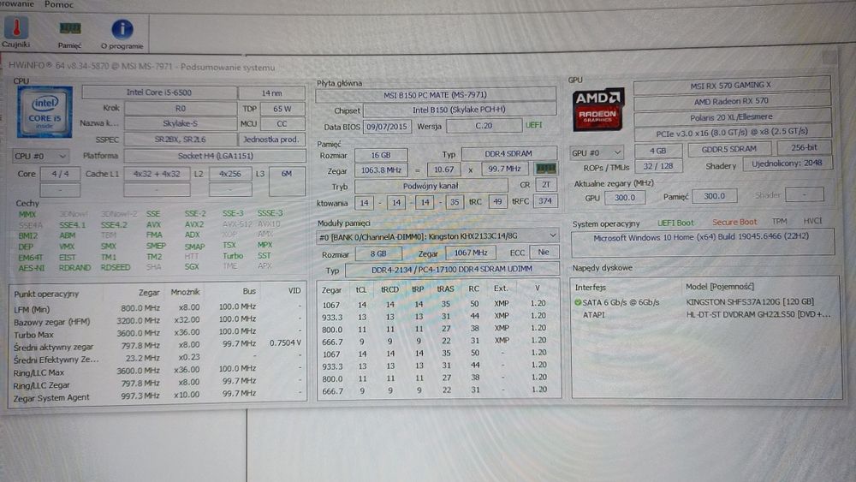Click the tRFC 374 value
This screenshot has height=482, width=856.
click(x=544, y=201)
